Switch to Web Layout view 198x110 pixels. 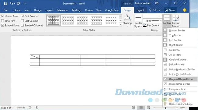pos(149,108)
